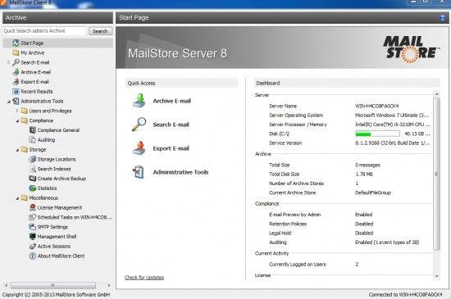Viewport: 451px width, 299px height.
Task: Click the large Export E-mail Quick Access icon
Action: (x=139, y=148)
